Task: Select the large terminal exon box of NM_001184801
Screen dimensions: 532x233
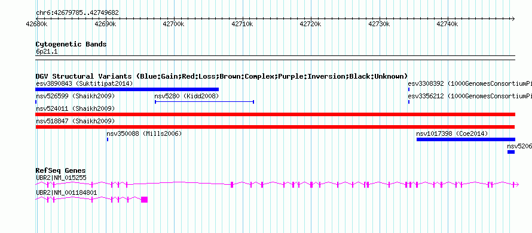Action: click(x=144, y=200)
